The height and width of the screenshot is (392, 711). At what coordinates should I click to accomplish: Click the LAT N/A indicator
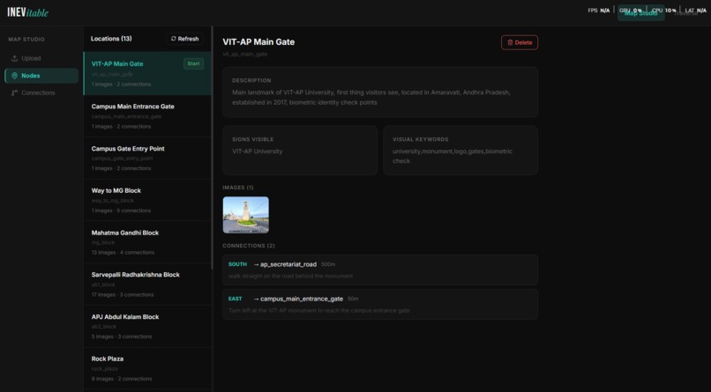(696, 11)
